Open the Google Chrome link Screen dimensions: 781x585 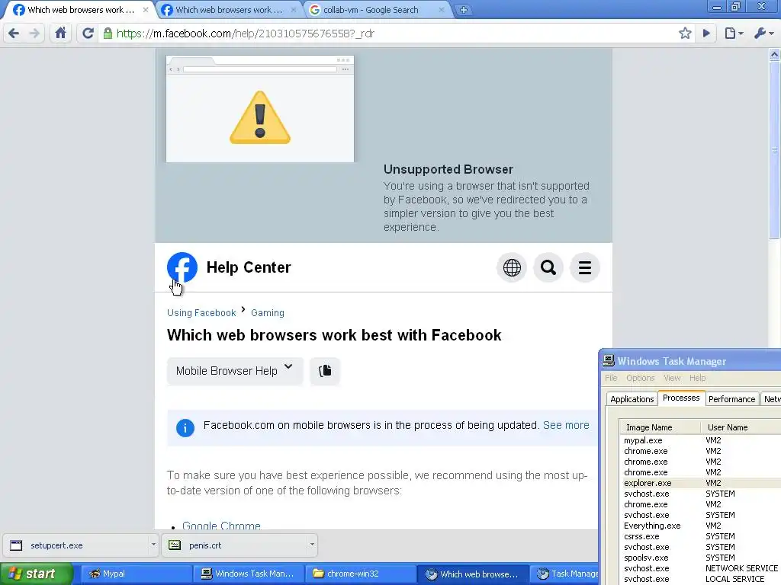[221, 525]
